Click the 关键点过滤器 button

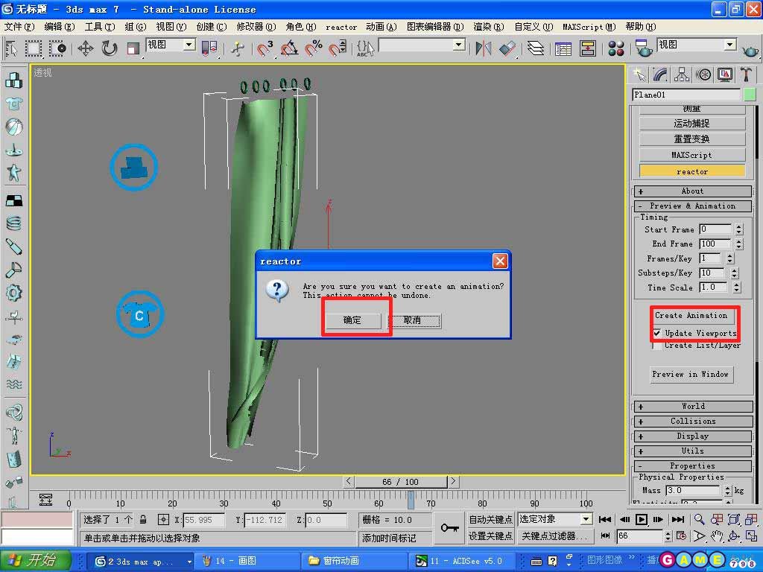point(554,536)
